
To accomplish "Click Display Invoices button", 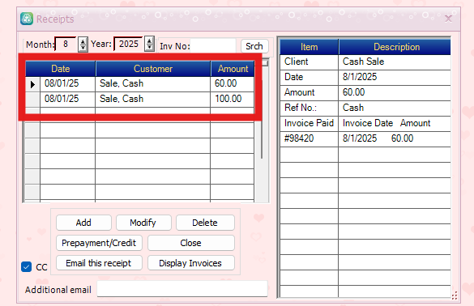I will coord(190,263).
